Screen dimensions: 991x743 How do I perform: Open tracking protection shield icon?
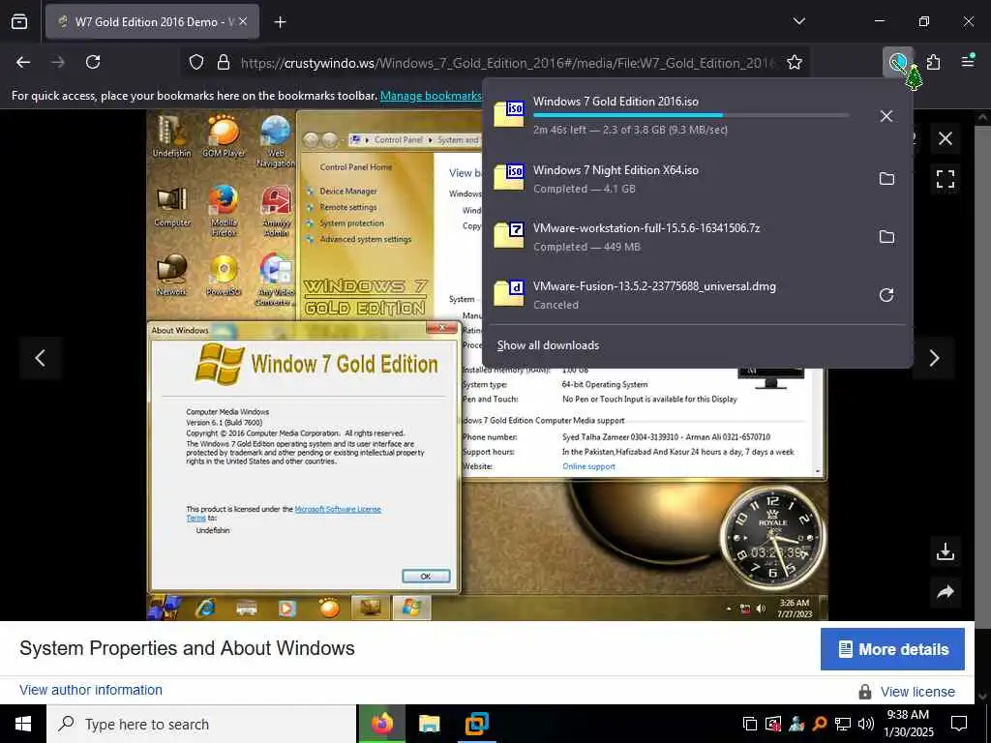coord(196,63)
